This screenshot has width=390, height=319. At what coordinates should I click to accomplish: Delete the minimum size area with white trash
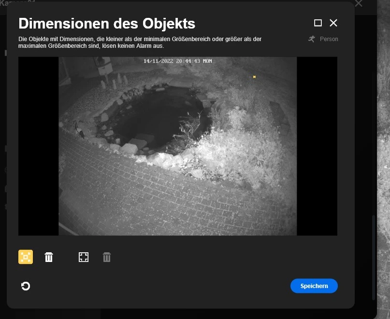click(49, 257)
